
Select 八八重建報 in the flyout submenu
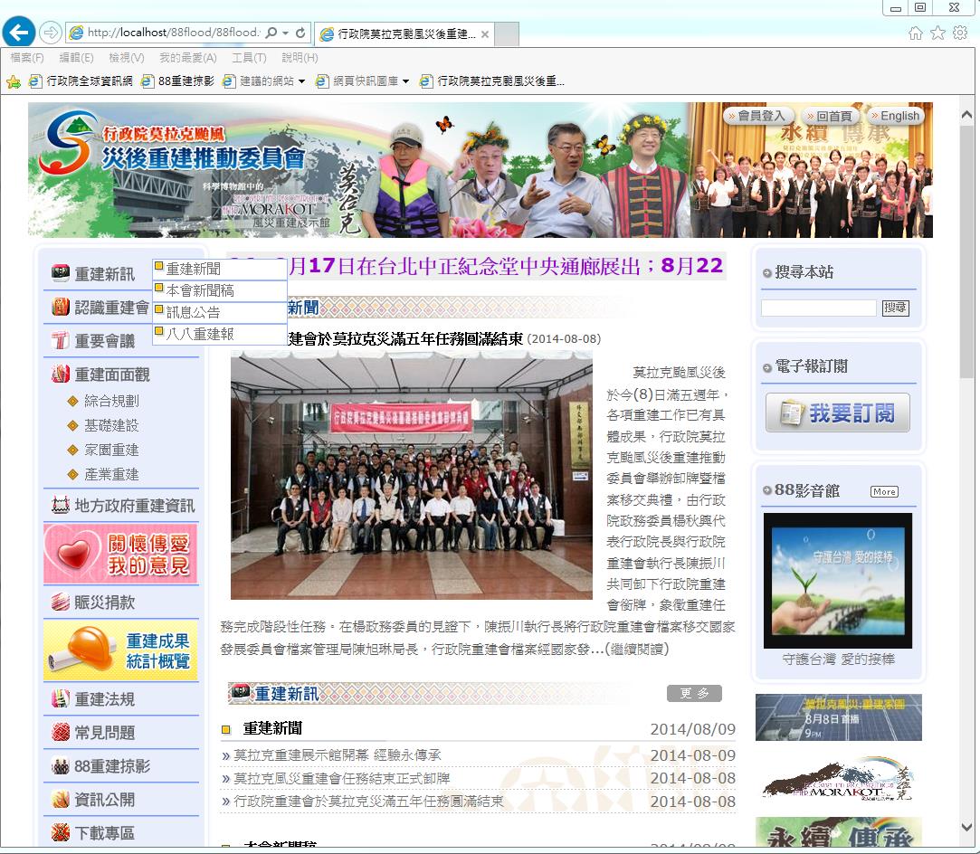(220, 334)
